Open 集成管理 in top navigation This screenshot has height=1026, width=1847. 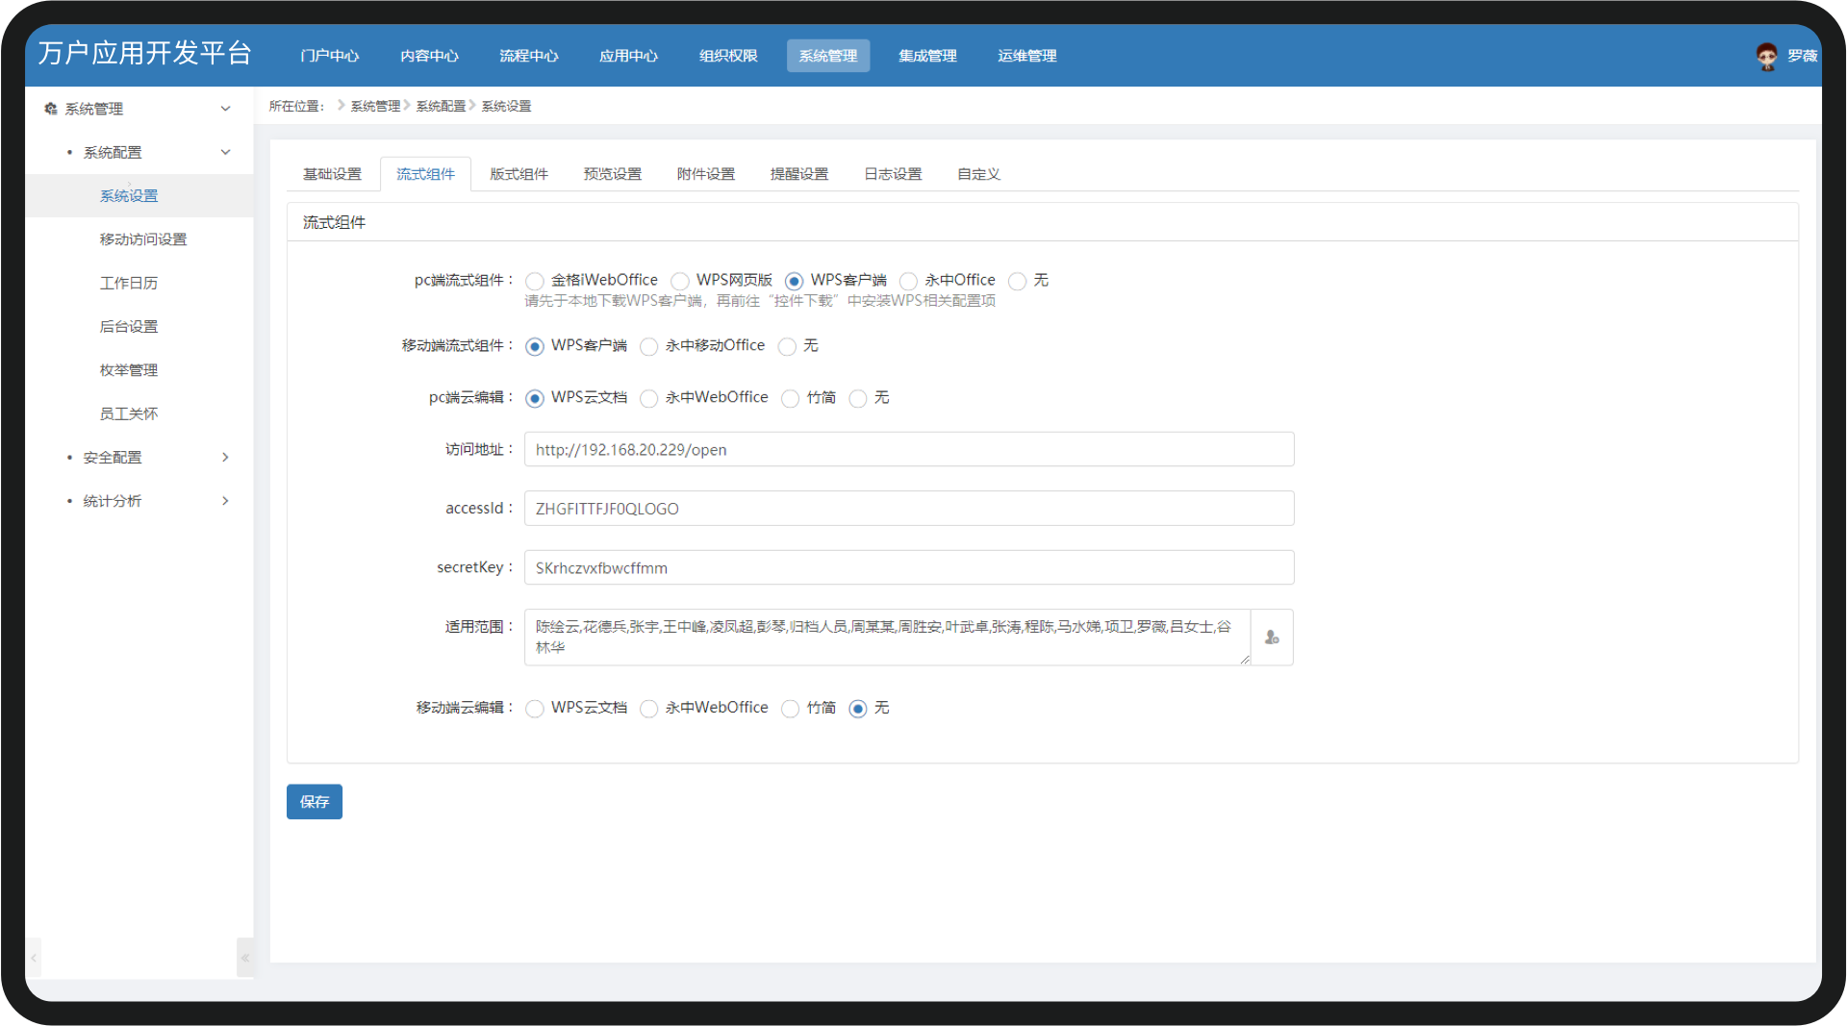(927, 56)
